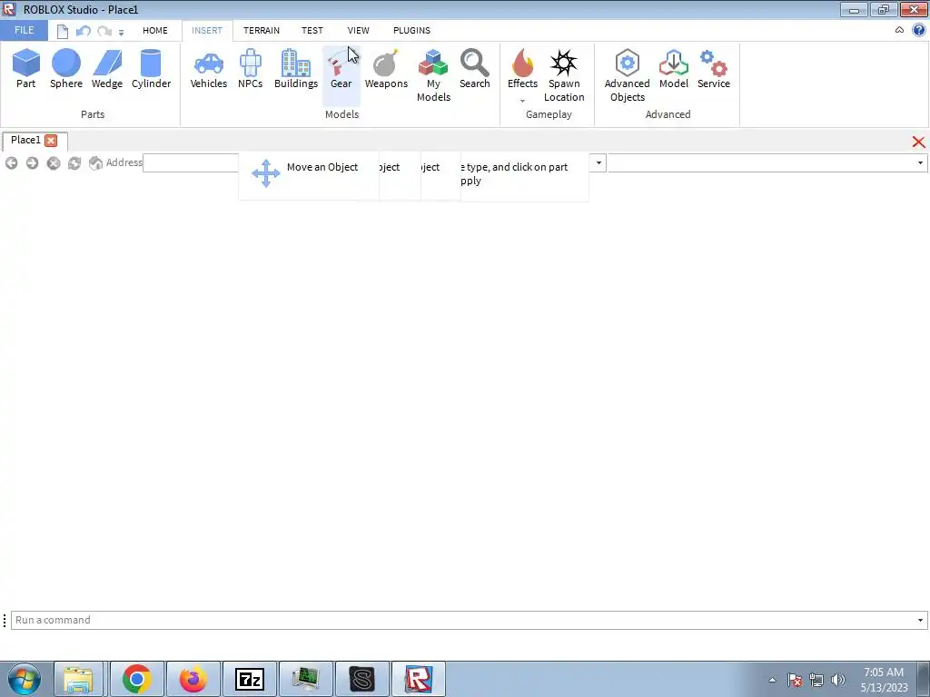
Task: Open the Sublime Text taskbar icon
Action: tap(362, 679)
